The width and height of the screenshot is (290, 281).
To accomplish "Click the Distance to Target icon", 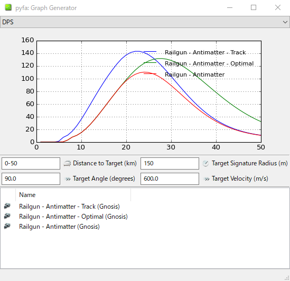I will [x=67, y=163].
